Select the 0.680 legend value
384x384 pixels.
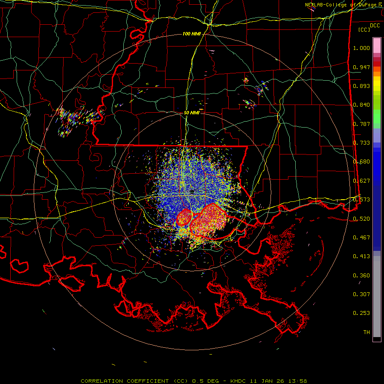click(x=361, y=162)
